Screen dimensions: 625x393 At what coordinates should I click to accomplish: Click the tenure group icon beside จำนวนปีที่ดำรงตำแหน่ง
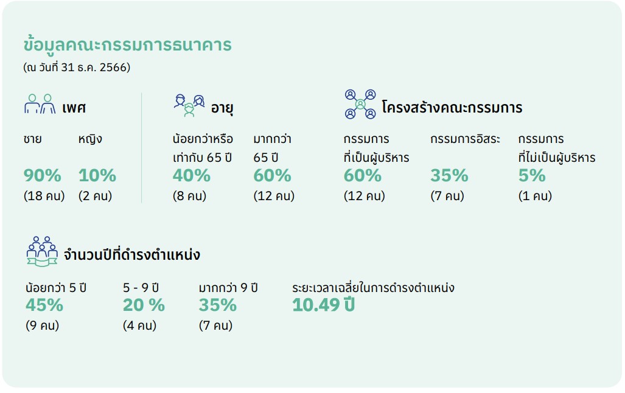tap(42, 251)
